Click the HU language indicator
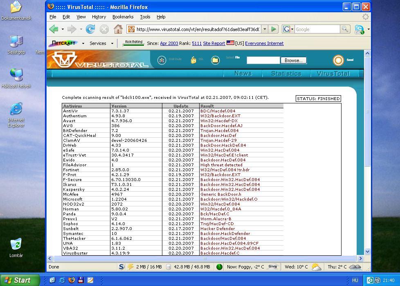Image resolution: width=400 pixels, height=286 pixels. point(355,280)
